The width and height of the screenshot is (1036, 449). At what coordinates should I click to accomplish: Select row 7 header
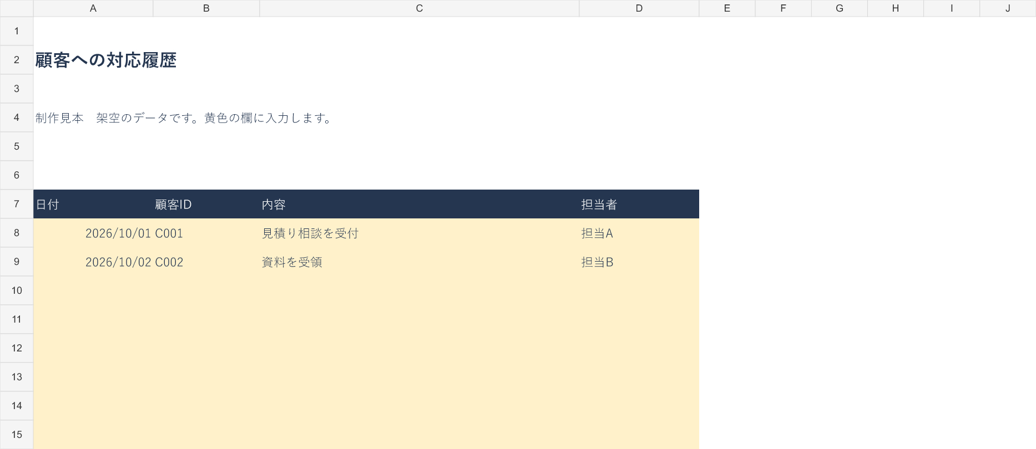(17, 204)
